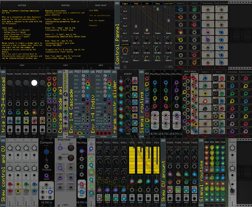Click the 'Level S10V' label header
Screen dimensions: 252x207
169,4
